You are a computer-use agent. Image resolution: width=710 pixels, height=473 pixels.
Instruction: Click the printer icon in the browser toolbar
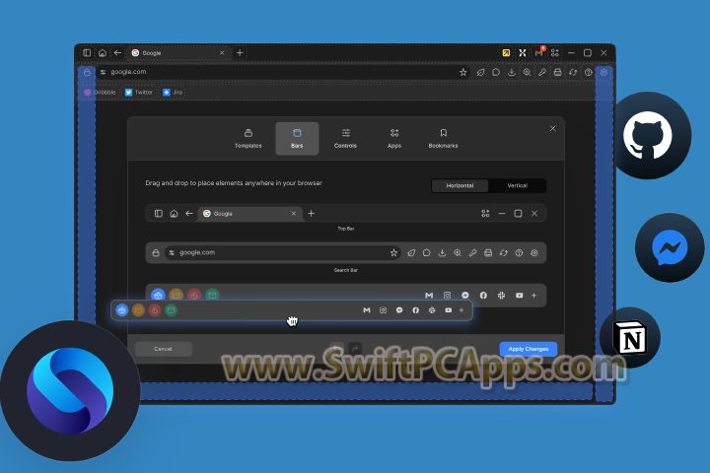click(x=558, y=72)
